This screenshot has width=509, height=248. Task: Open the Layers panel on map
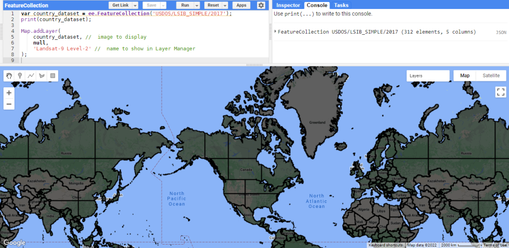coord(427,76)
